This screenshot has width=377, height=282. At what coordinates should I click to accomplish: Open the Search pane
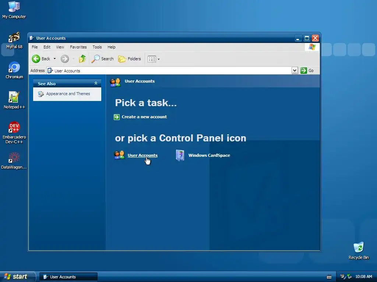(x=103, y=59)
